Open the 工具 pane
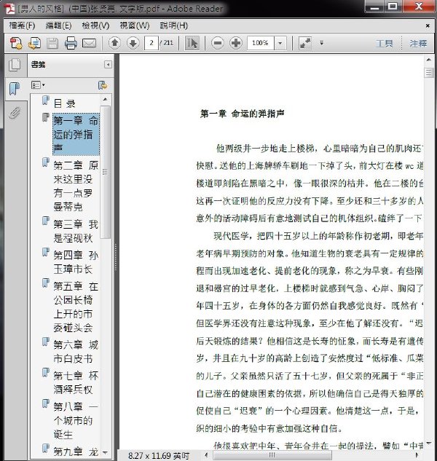This screenshot has width=437, height=461. 384,44
